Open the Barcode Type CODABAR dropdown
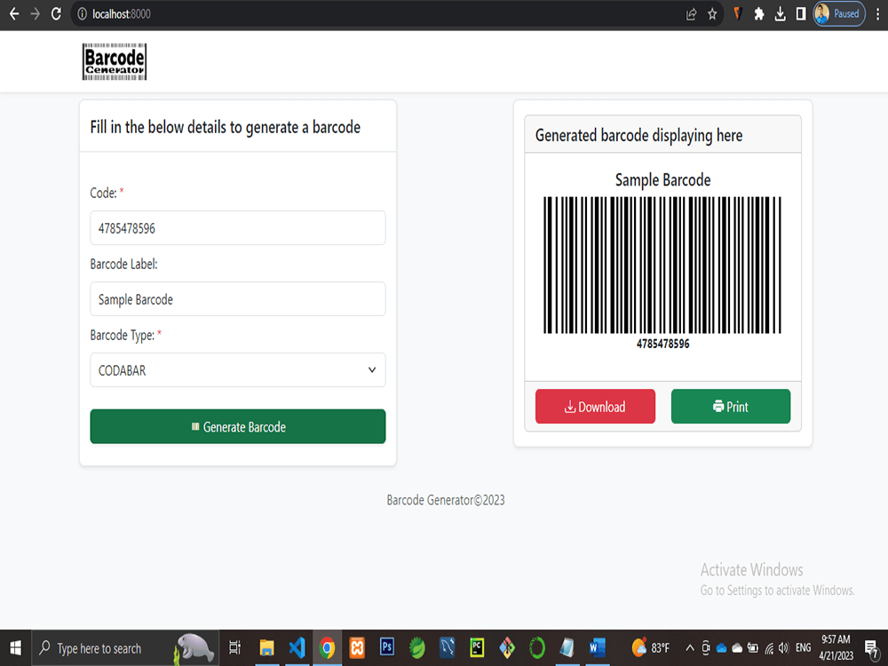The image size is (888, 666). click(238, 369)
